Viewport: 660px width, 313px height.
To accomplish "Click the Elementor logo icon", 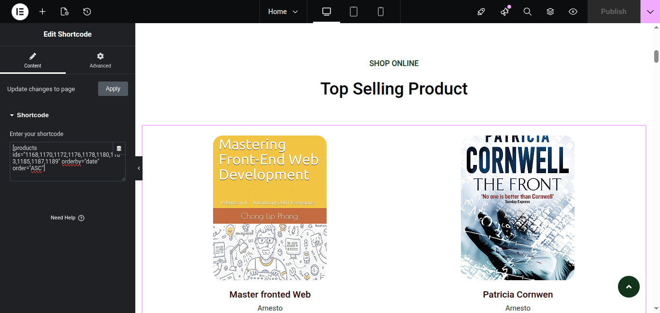I will [20, 12].
